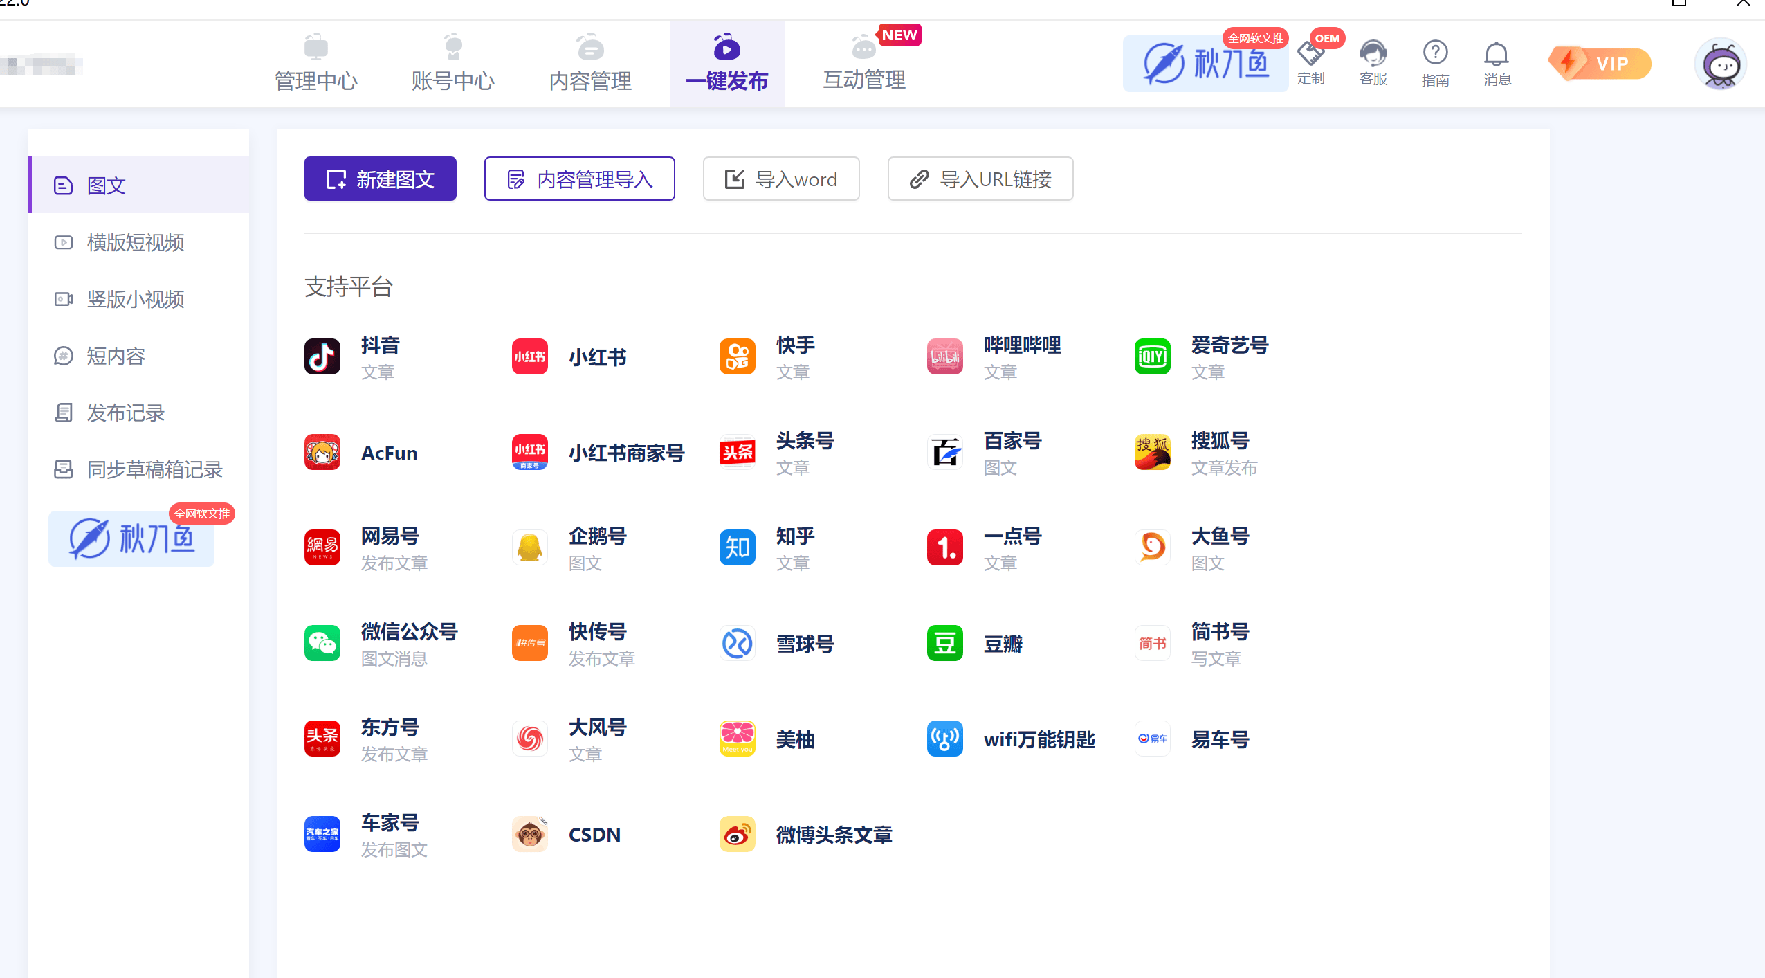Screen dimensions: 1765x978
Task: Click the 搜狐号 文章发布 label
Action: 1224,468
